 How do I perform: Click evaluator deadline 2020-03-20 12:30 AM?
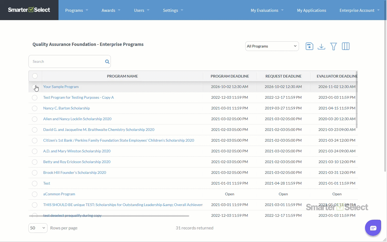(x=337, y=119)
